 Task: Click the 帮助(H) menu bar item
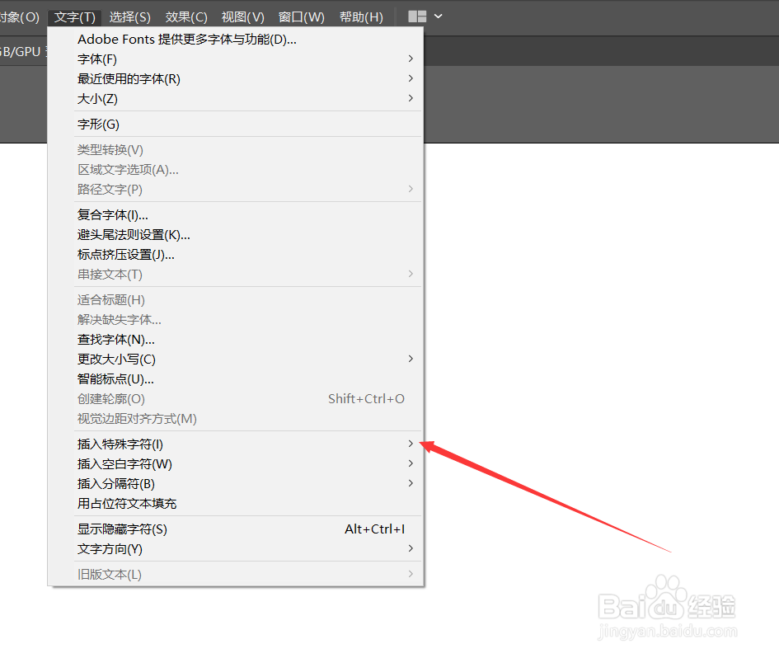361,16
